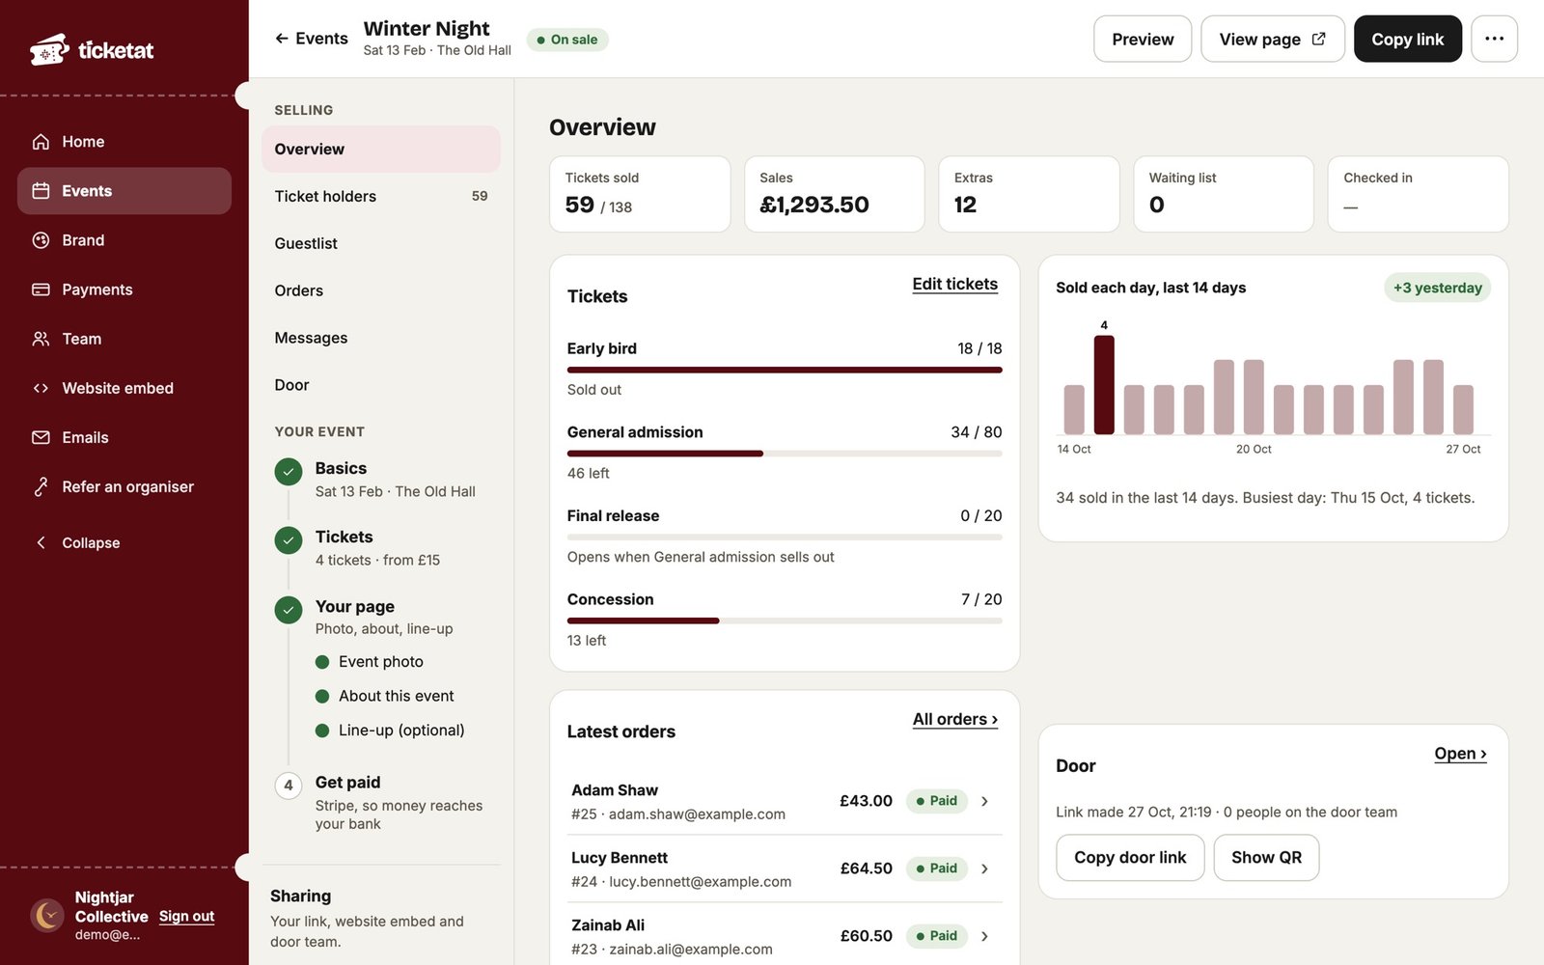Click the Nightjar Collective moon avatar
This screenshot has height=965, width=1544.
[47, 915]
